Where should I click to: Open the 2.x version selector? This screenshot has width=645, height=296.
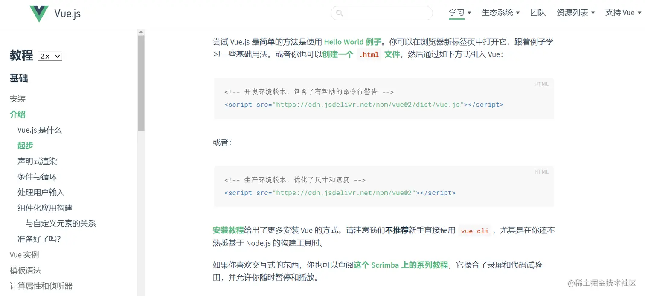click(50, 56)
